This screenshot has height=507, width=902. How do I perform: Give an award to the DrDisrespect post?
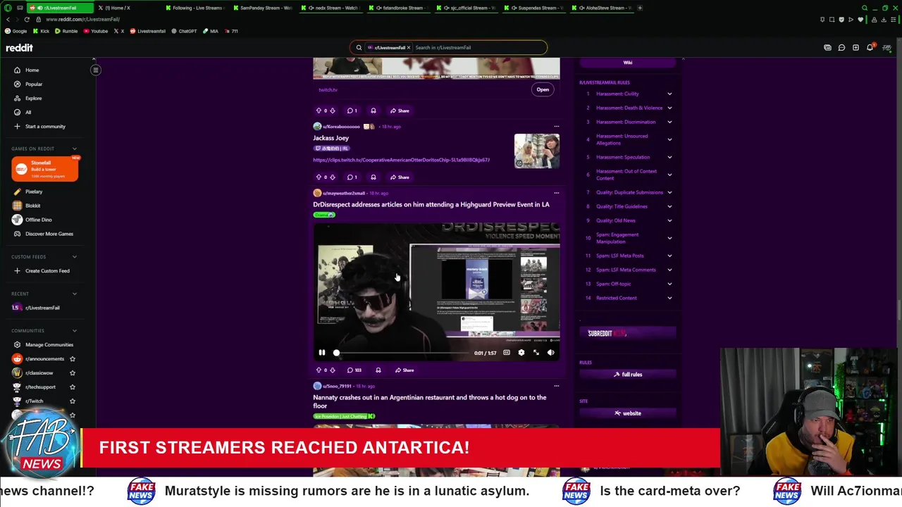378,370
